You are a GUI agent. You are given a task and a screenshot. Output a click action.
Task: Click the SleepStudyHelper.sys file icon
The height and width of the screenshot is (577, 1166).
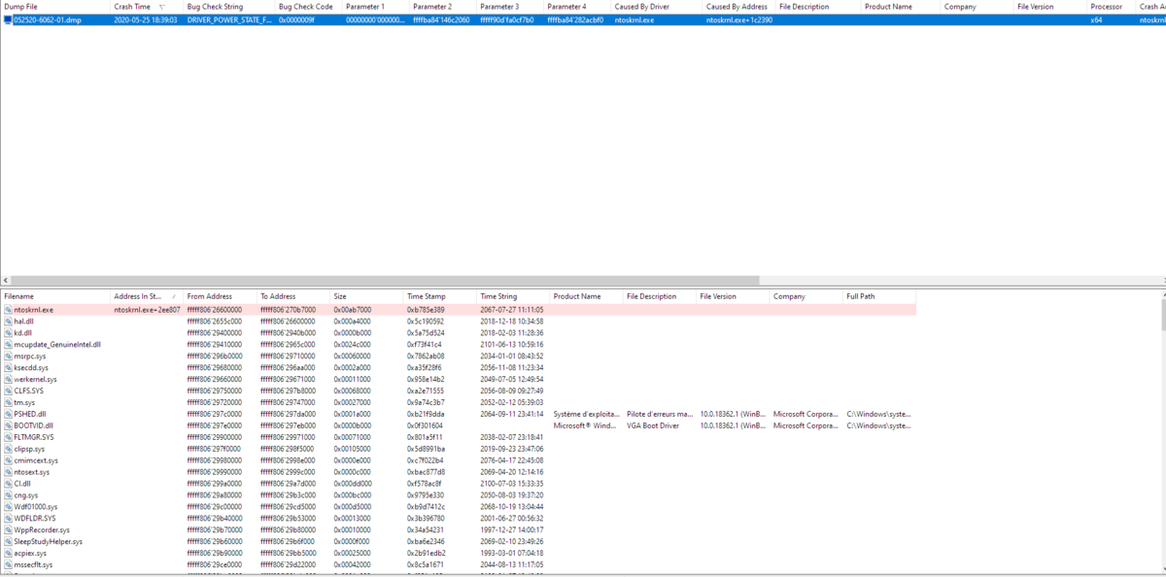[x=8, y=542]
